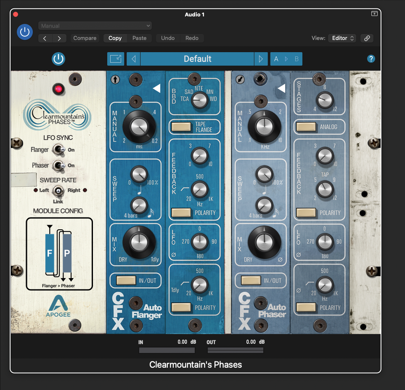Select the A preset slot
This screenshot has height=390, width=405.
[x=276, y=59]
